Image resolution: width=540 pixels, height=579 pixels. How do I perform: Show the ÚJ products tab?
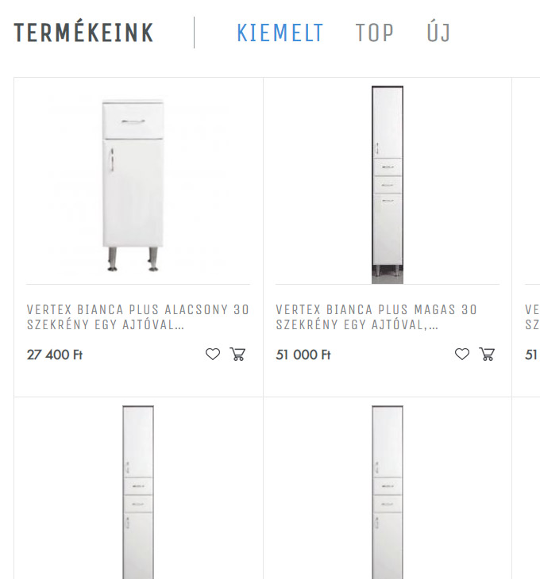click(438, 32)
